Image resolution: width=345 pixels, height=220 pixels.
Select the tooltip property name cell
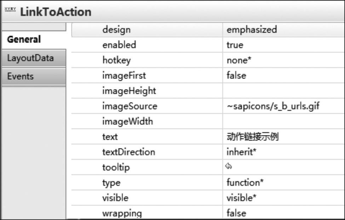pos(147,167)
